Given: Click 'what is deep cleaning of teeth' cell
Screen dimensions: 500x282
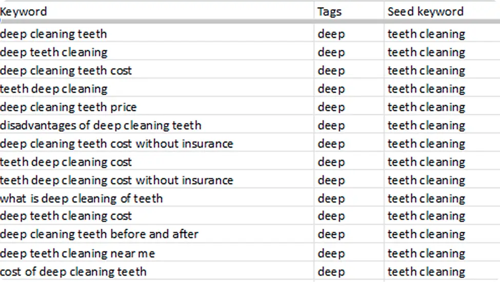Looking at the screenshot, I should 157,197.
